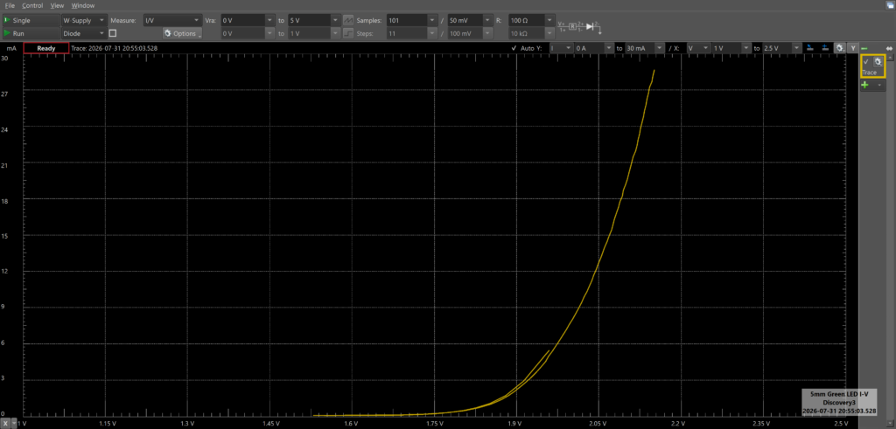Open the Control menu
The image size is (896, 429).
32,5
